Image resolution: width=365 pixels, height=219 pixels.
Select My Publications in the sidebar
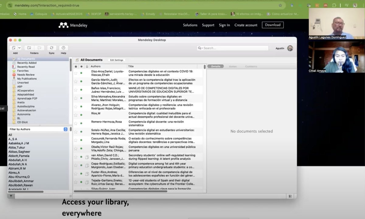coord(28,79)
